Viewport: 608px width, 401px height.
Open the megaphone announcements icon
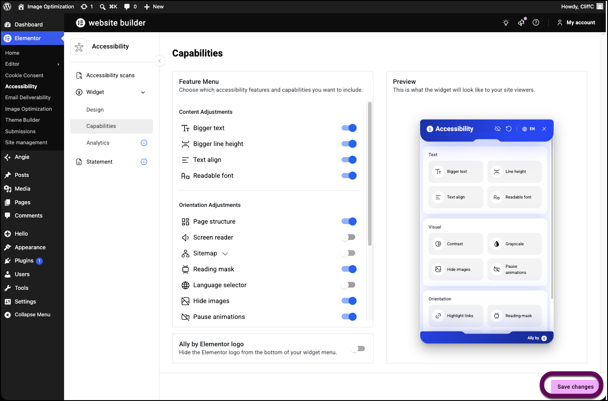[x=521, y=22]
